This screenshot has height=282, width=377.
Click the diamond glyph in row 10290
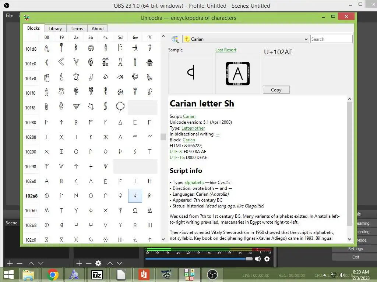click(106, 152)
